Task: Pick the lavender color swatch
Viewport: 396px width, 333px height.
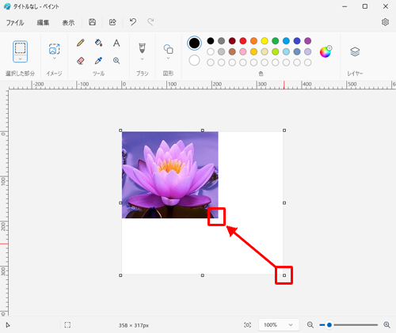Action: click(308, 51)
